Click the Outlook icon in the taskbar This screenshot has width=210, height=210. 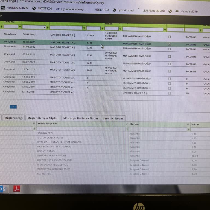(3, 189)
